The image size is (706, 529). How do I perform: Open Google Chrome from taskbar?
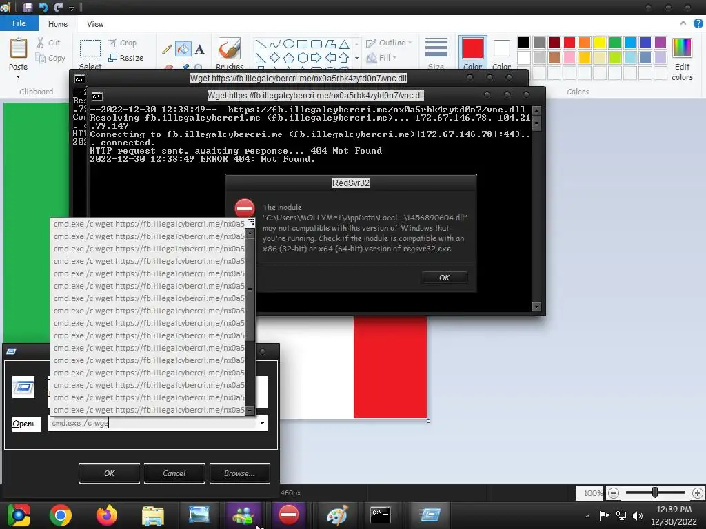(61, 515)
